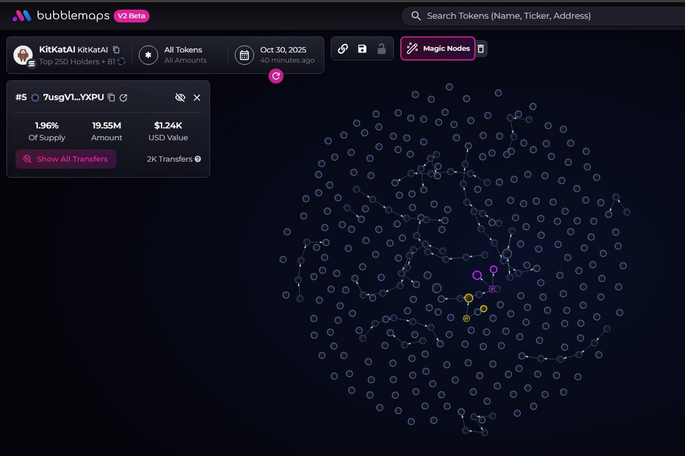Open the All Tokens filter dropdown

(x=174, y=55)
